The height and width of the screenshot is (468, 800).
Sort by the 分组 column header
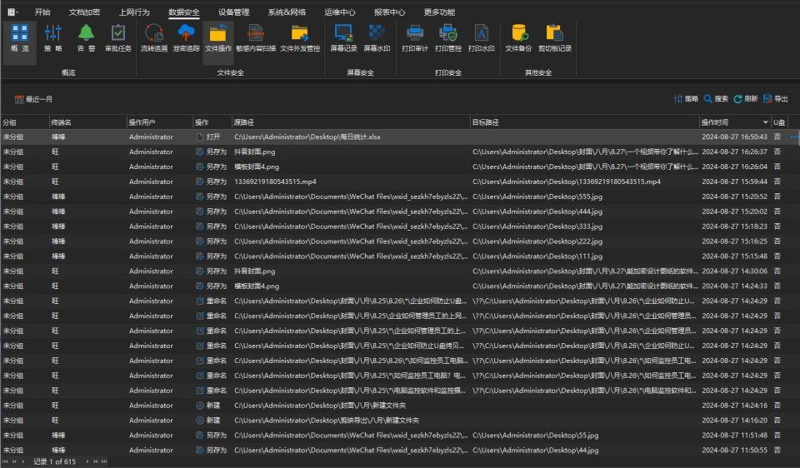(x=24, y=122)
